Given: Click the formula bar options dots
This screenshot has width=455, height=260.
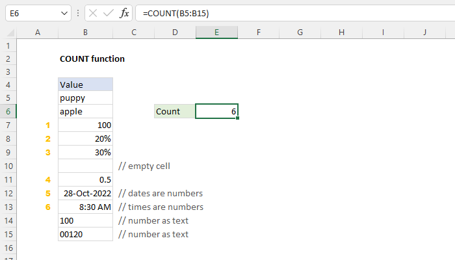Looking at the screenshot, I should [78, 14].
